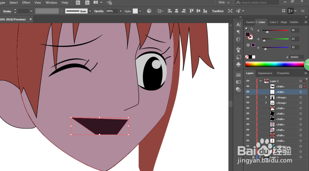Open the Color panel hamburger menu
The image size is (309, 171).
306,22
